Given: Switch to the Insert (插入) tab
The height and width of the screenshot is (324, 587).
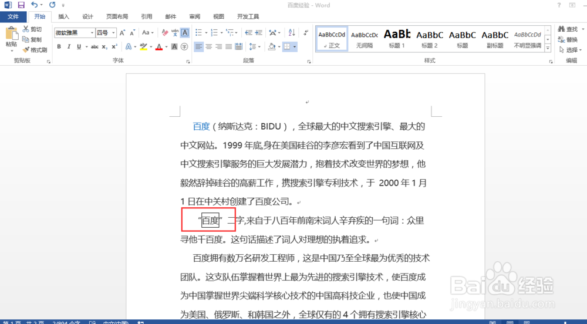Looking at the screenshot, I should (63, 16).
